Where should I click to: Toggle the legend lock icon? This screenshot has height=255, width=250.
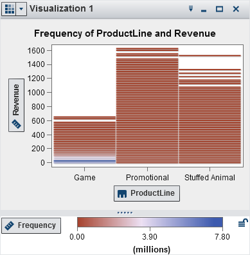tap(243, 223)
